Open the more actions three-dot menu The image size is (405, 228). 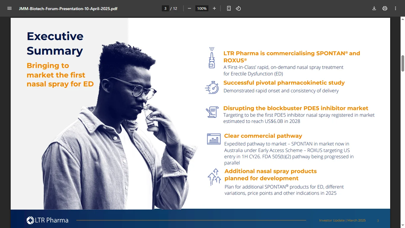(396, 8)
